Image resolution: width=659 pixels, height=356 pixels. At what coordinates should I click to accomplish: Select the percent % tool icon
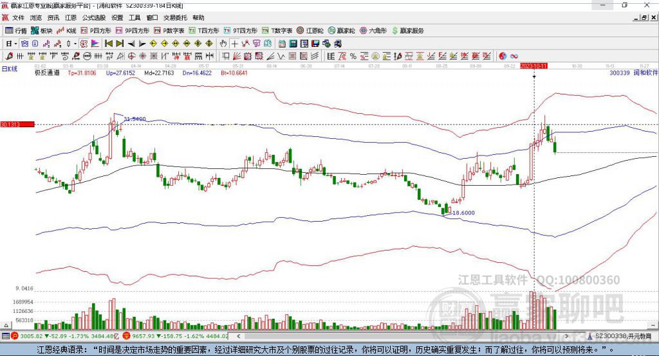pyautogui.click(x=353, y=57)
